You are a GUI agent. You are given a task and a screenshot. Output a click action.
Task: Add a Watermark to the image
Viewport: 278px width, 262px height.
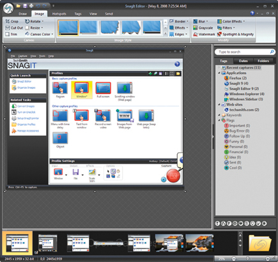pyautogui.click(x=204, y=34)
